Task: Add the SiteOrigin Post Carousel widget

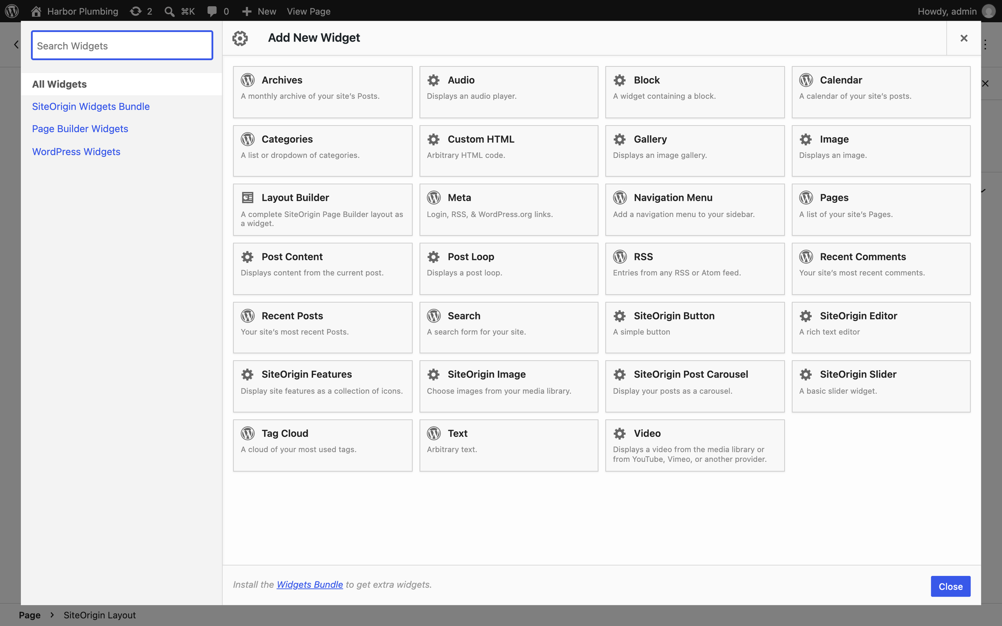Action: pyautogui.click(x=695, y=387)
